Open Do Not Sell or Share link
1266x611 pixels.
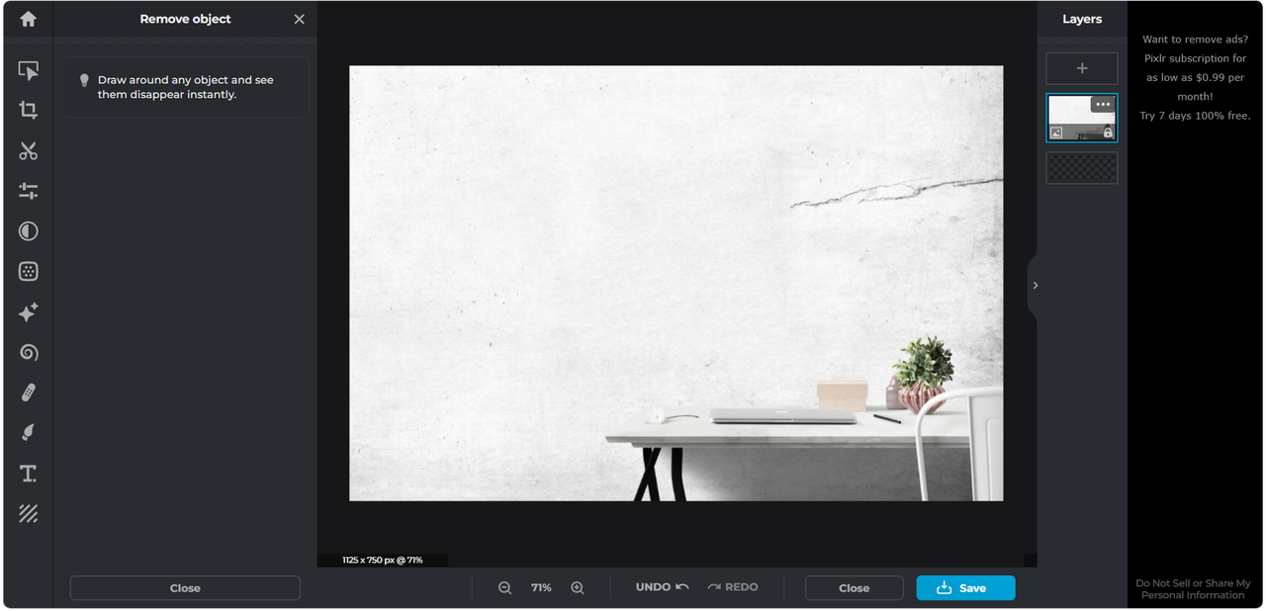pyautogui.click(x=1193, y=589)
